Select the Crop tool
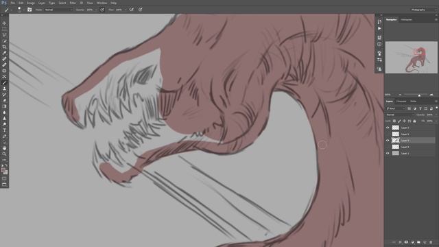Viewport: 439px width, 247px height. pyautogui.click(x=4, y=47)
